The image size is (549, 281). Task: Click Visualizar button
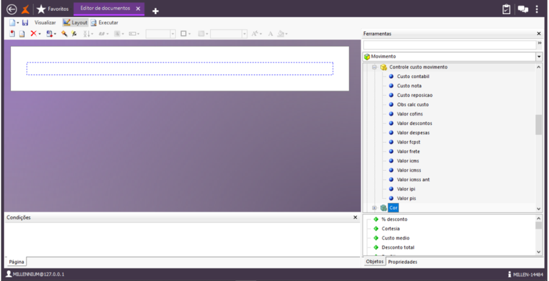click(x=45, y=23)
